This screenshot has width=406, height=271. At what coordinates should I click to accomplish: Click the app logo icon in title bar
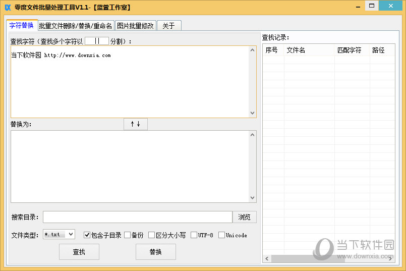(x=8, y=7)
